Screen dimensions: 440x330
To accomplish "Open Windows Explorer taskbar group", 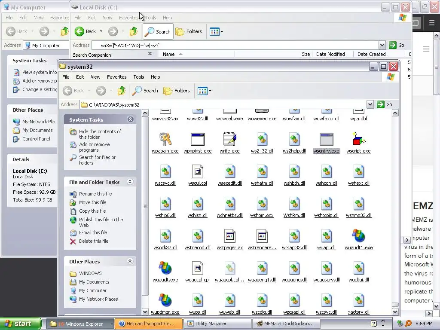I will click(x=79, y=324).
